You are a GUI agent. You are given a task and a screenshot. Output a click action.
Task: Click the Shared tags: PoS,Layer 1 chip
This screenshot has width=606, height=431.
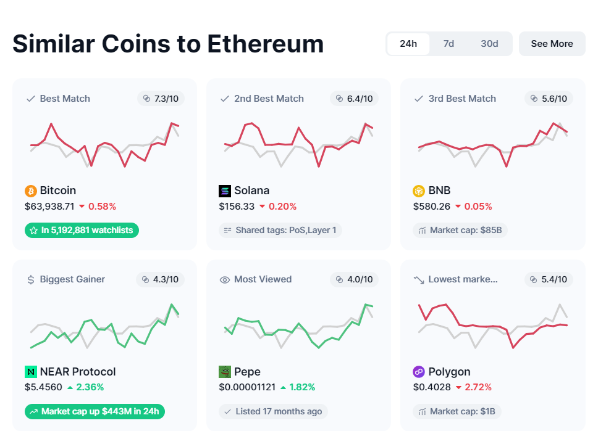(x=280, y=231)
